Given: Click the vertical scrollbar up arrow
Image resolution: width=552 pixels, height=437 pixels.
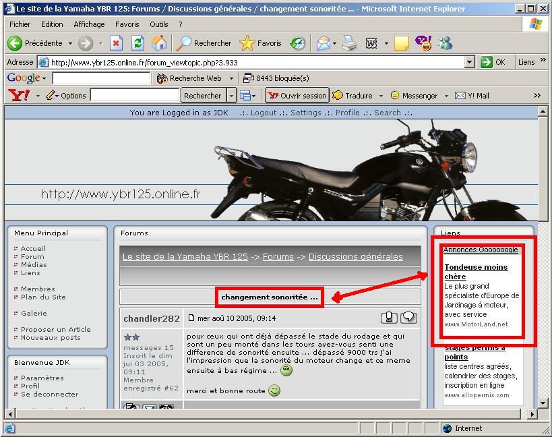Looking at the screenshot, I should [543, 112].
